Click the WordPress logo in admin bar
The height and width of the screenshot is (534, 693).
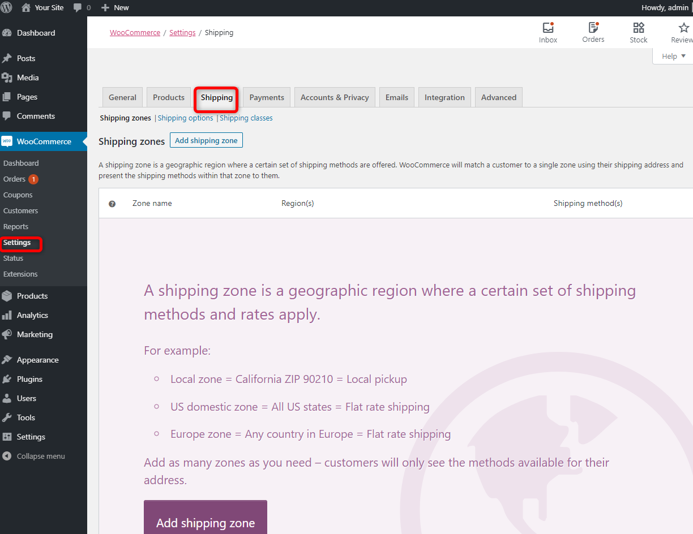(7, 7)
